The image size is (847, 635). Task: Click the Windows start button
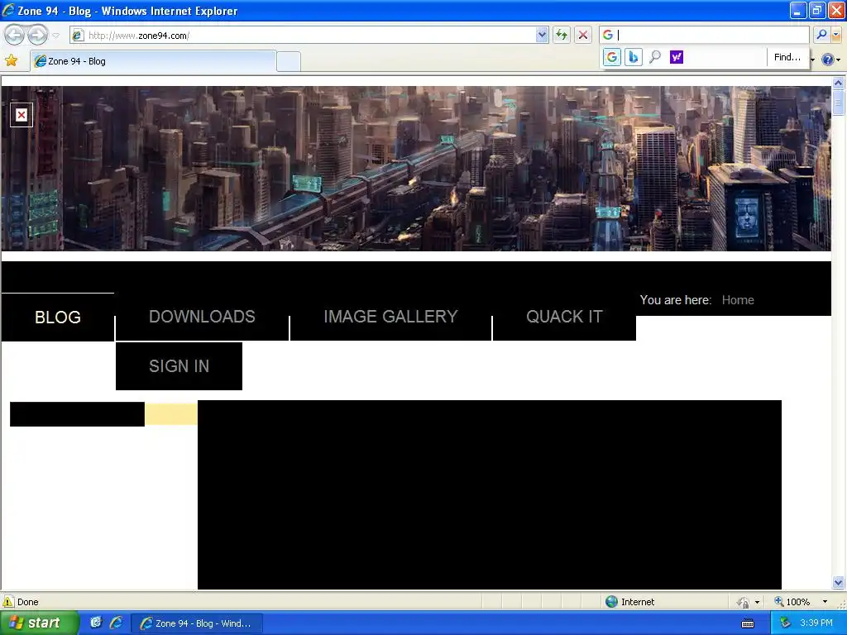38,623
